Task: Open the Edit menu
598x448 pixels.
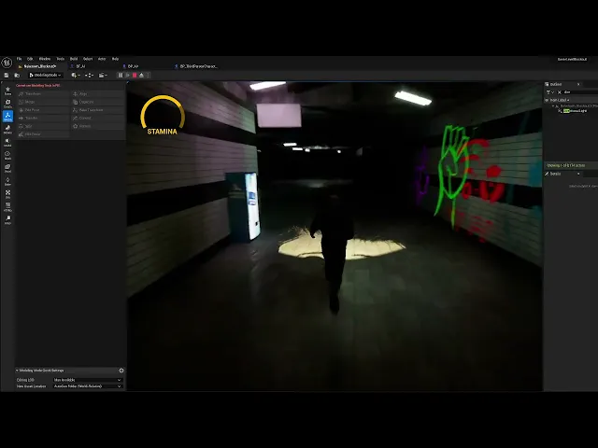Action: point(30,59)
